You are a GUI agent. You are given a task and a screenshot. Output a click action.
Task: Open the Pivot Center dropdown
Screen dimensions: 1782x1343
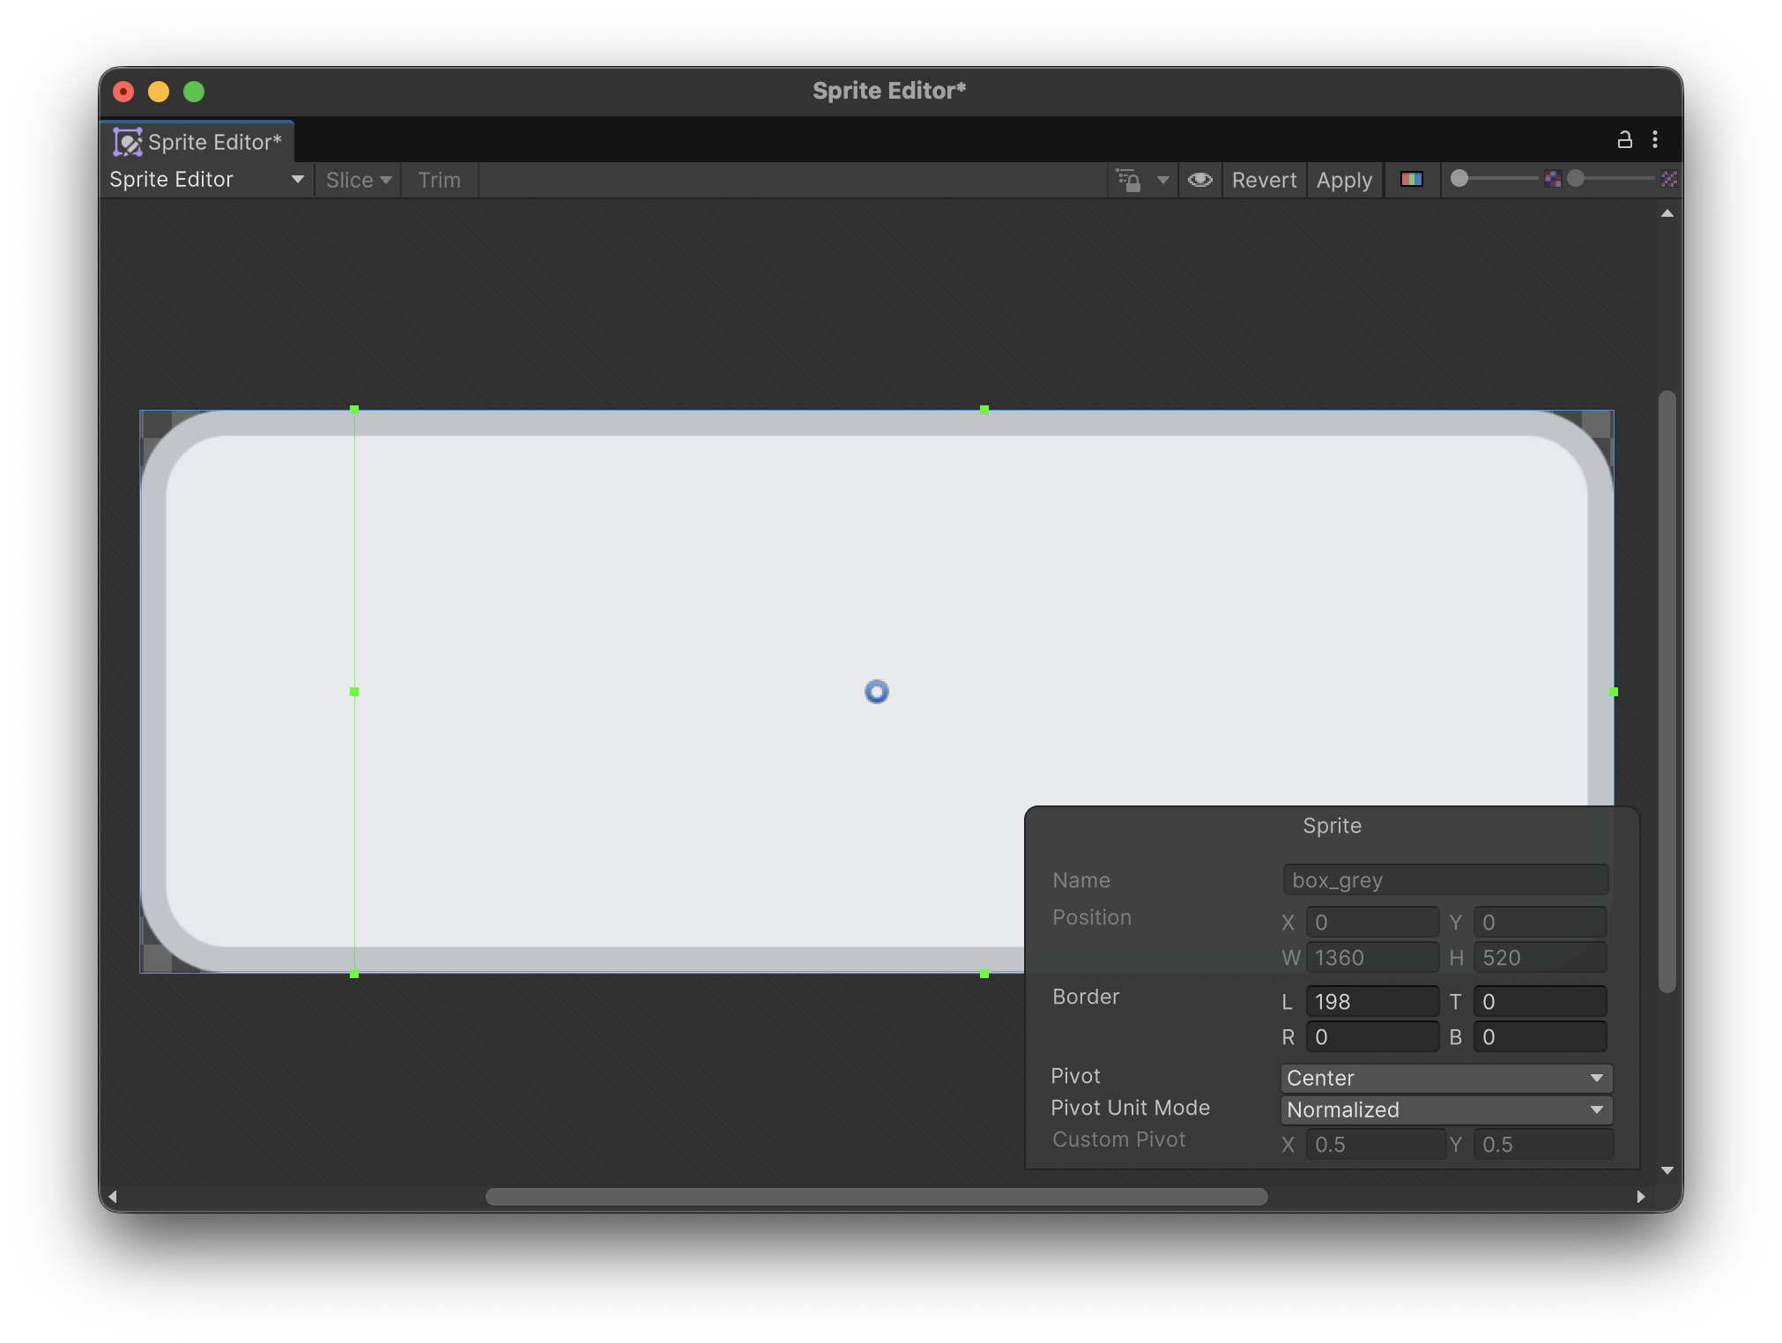pos(1445,1078)
